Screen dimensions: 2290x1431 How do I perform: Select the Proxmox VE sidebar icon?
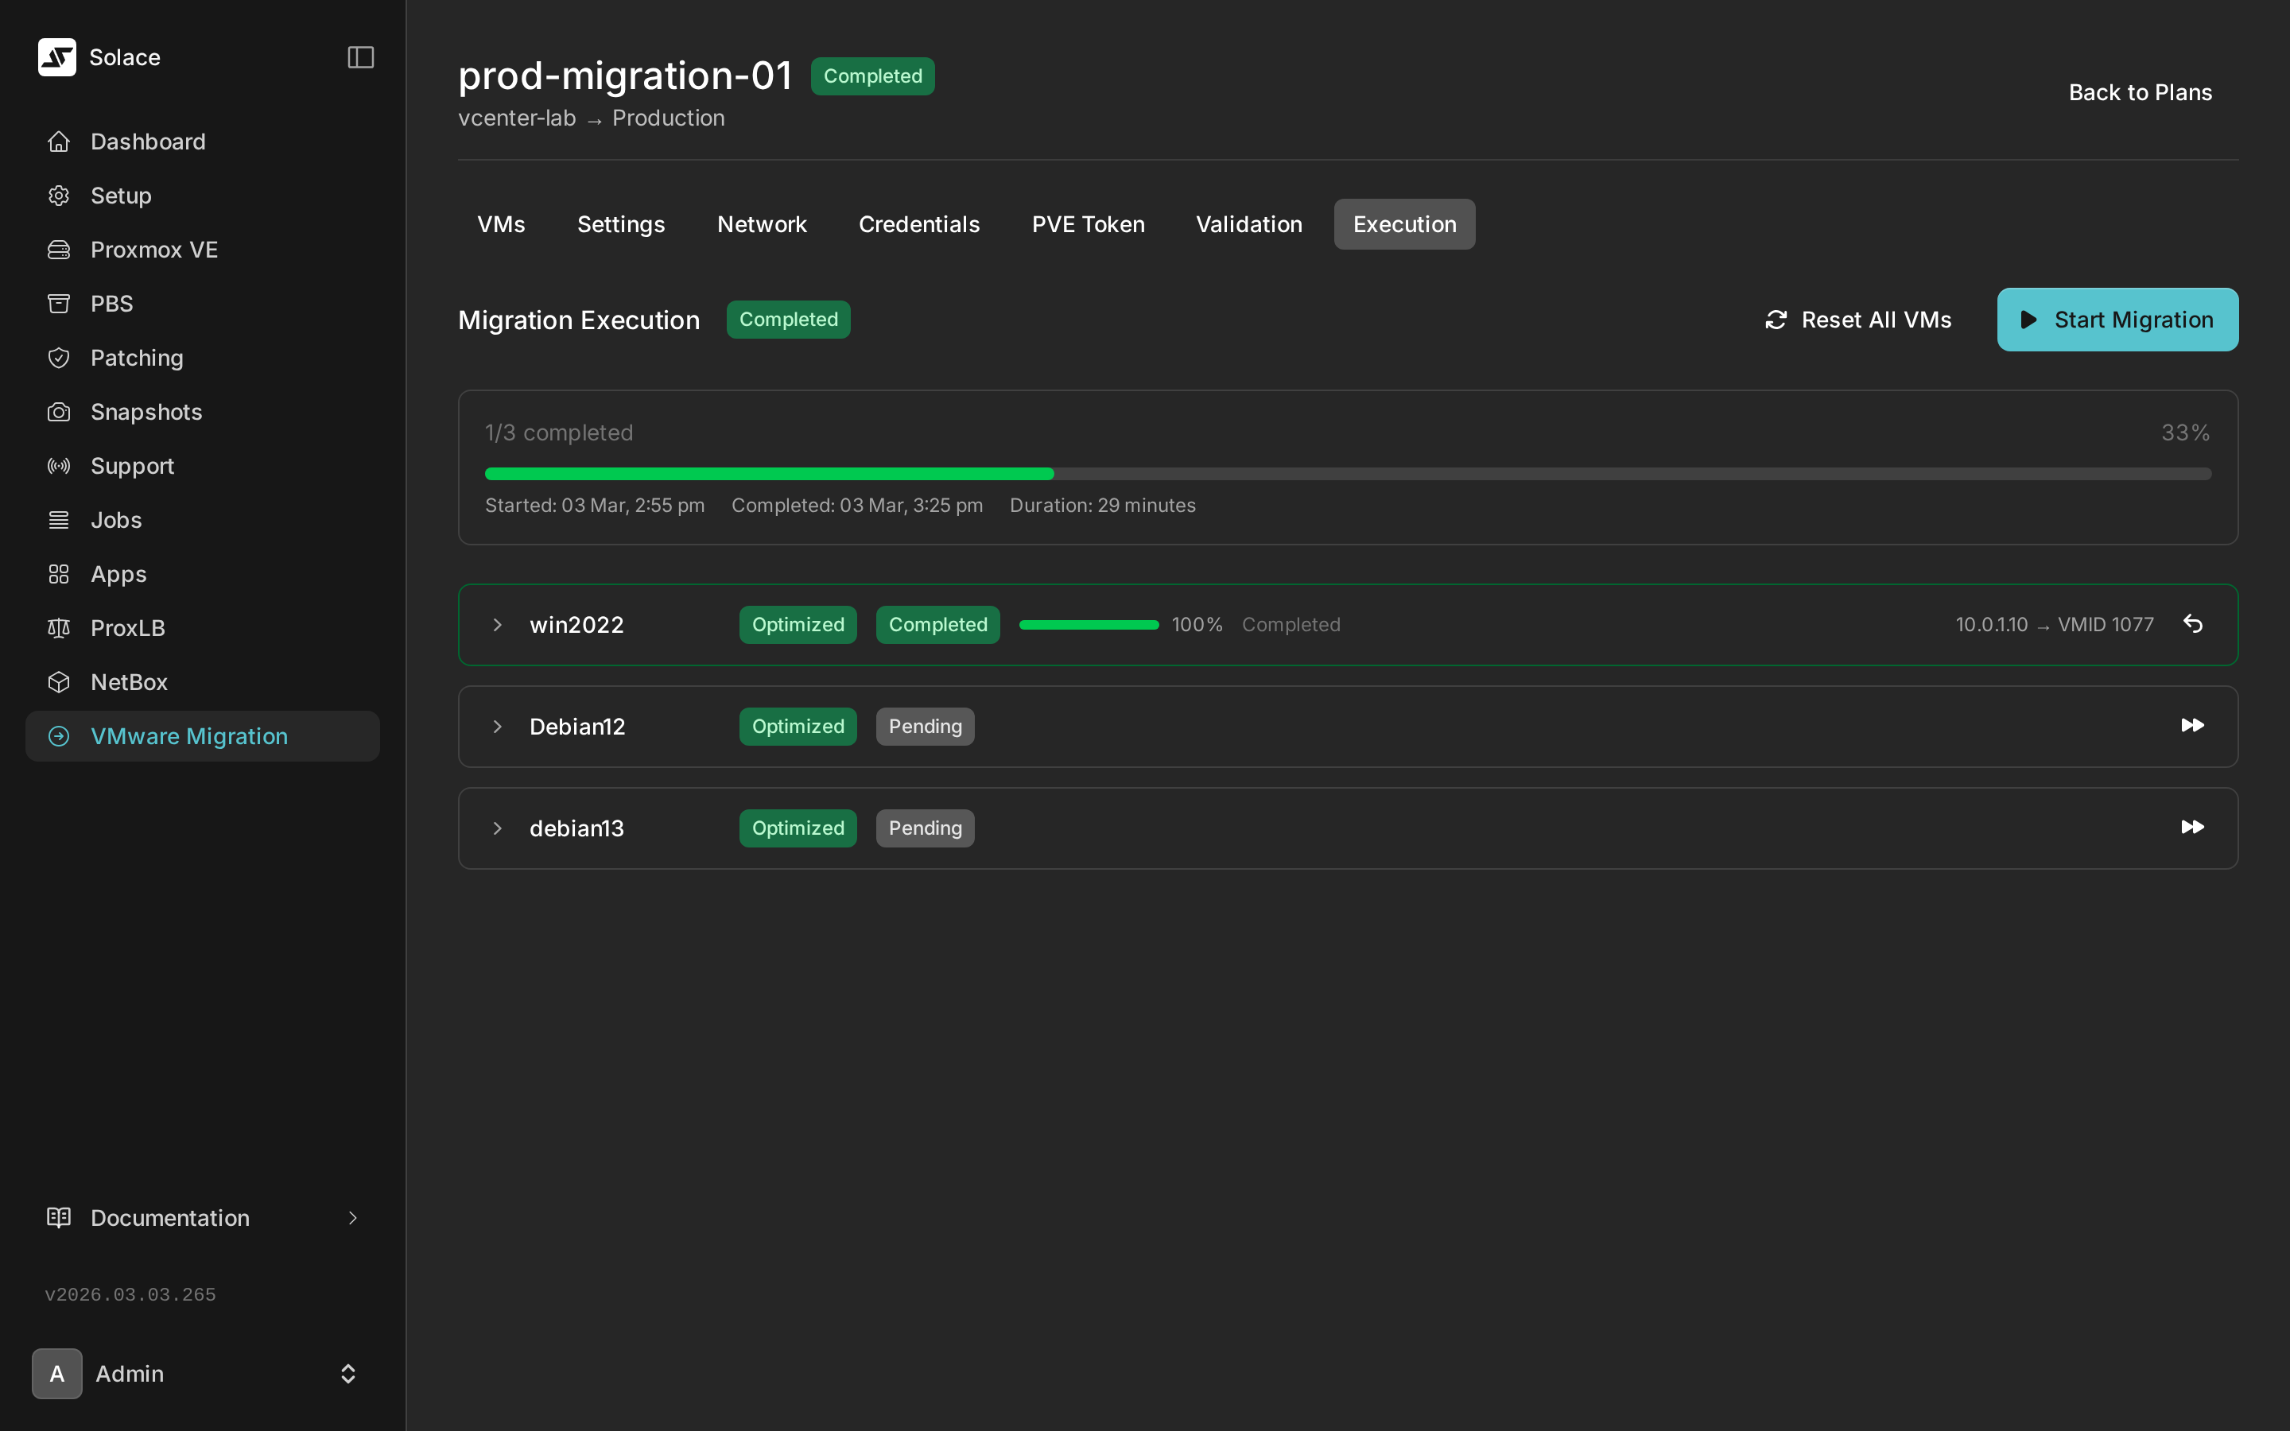pyautogui.click(x=59, y=249)
